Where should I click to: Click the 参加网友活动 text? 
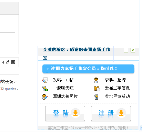point(117,97)
